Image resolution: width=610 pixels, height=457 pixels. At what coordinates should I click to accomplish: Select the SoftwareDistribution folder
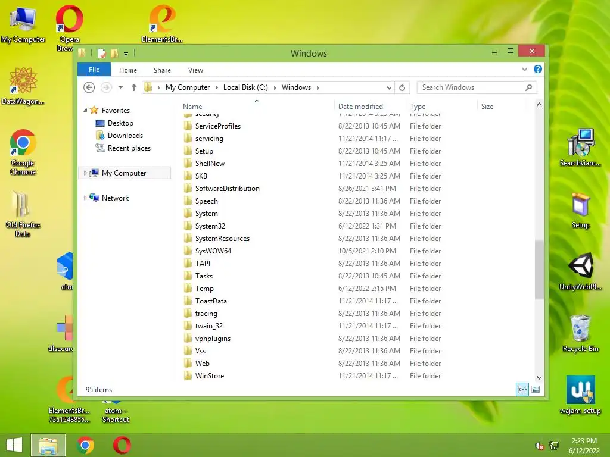[227, 189]
